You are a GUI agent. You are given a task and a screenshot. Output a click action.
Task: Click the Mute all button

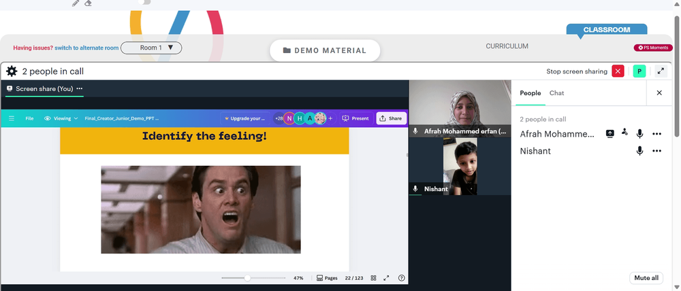[x=646, y=278]
